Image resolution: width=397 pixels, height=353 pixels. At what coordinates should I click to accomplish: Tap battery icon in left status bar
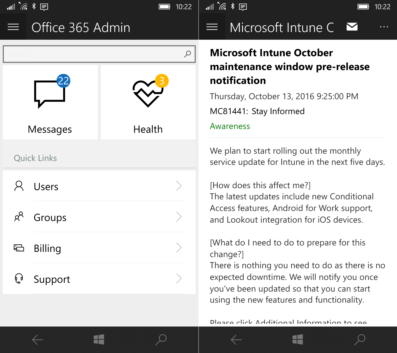165,7
